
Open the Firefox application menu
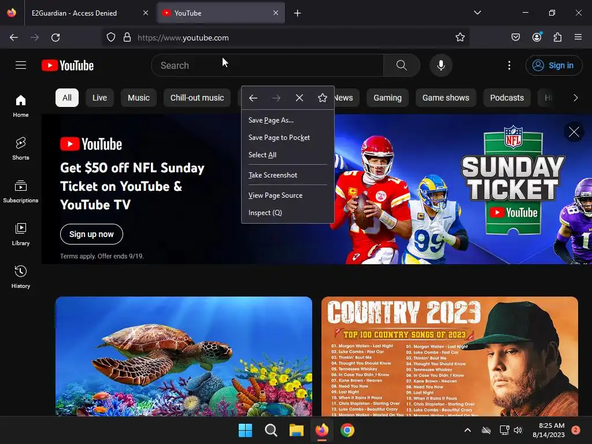[x=578, y=37]
